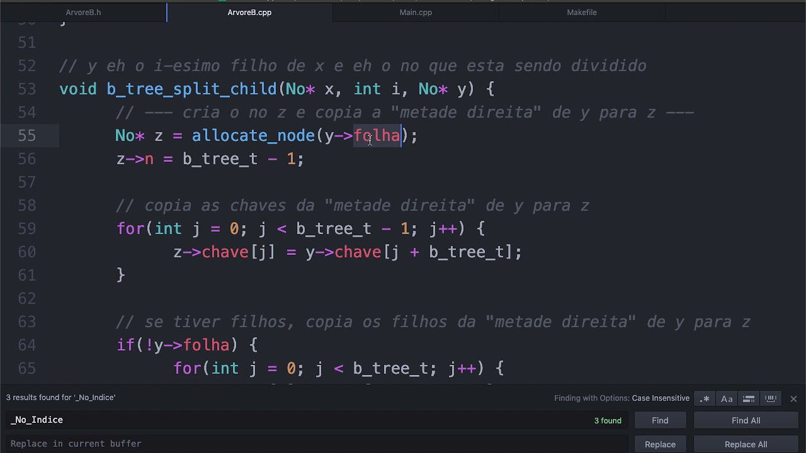Click the for loop on line 65
Screen dimensions: 806x453
339,368
